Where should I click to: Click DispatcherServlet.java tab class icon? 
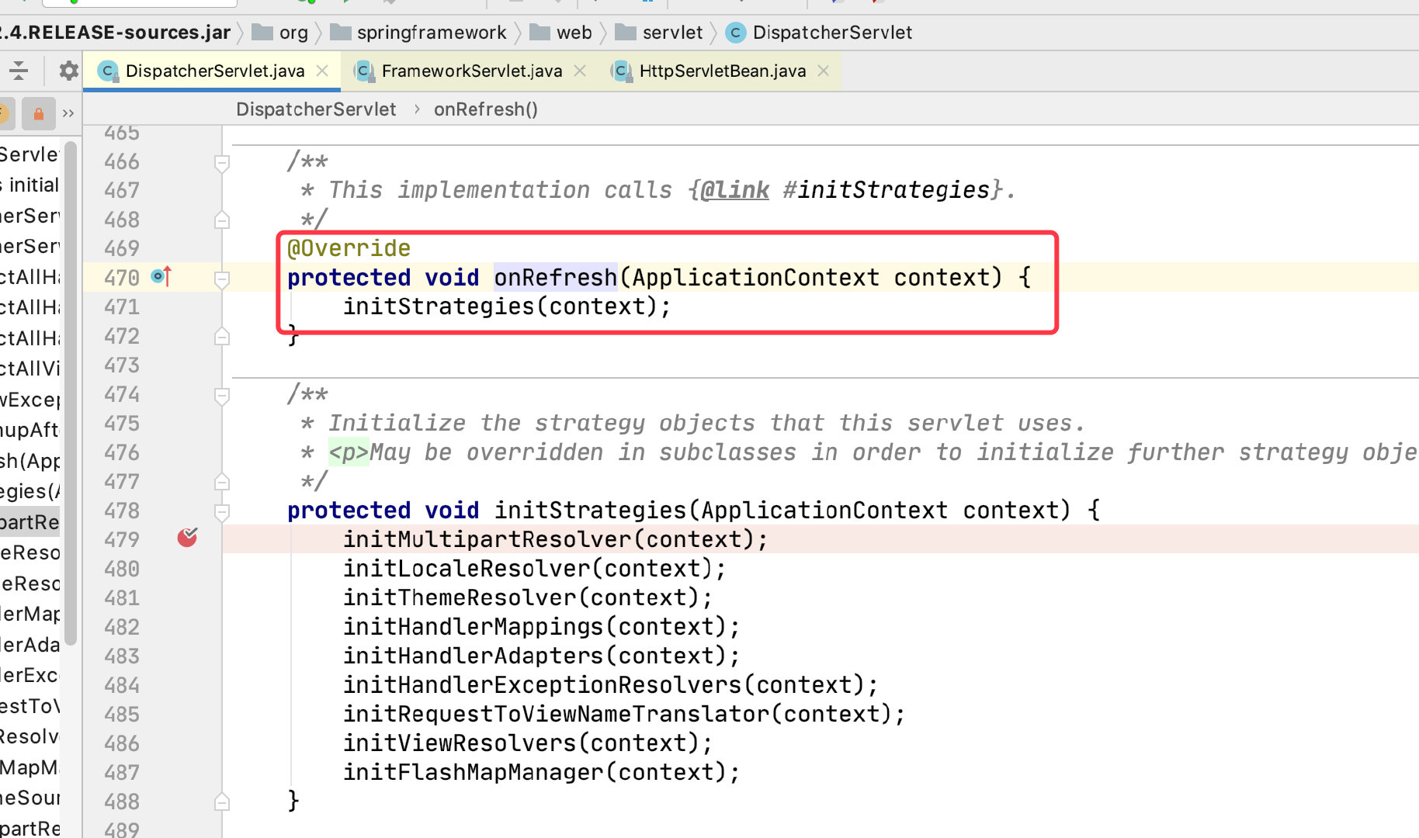point(109,71)
